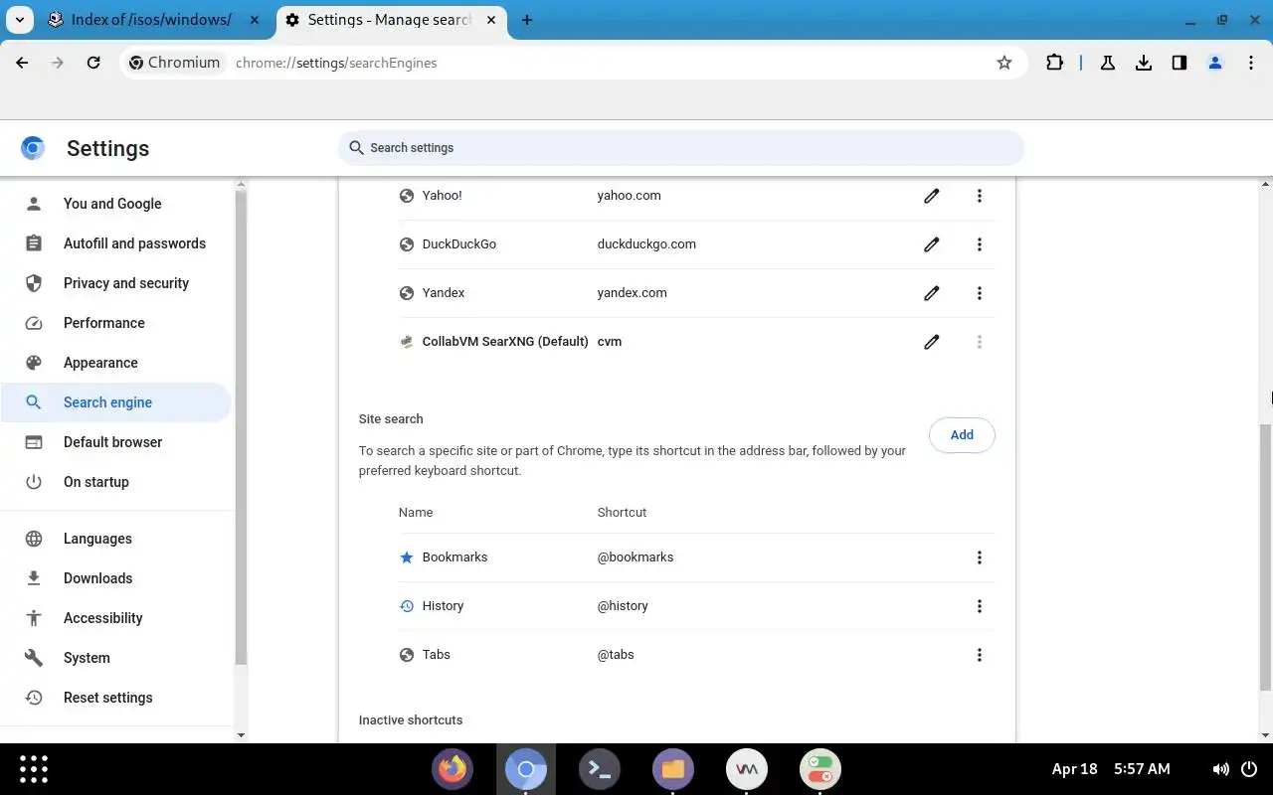This screenshot has height=795, width=1273.
Task: Click the Chromium site info chip
Action: [175, 63]
